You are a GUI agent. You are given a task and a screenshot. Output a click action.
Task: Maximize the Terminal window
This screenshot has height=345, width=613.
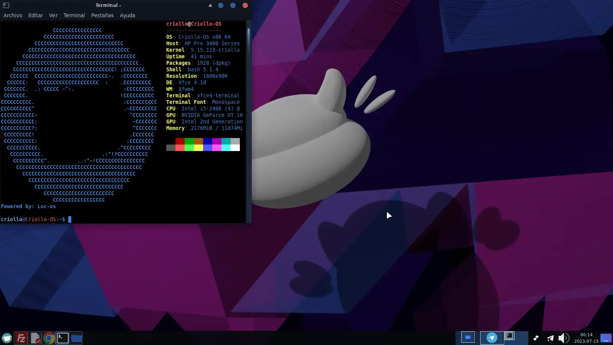233,5
